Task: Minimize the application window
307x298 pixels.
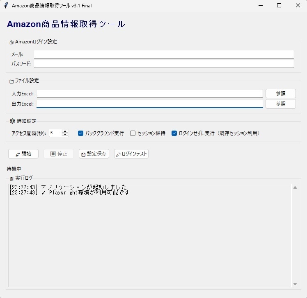Action: 261,5
